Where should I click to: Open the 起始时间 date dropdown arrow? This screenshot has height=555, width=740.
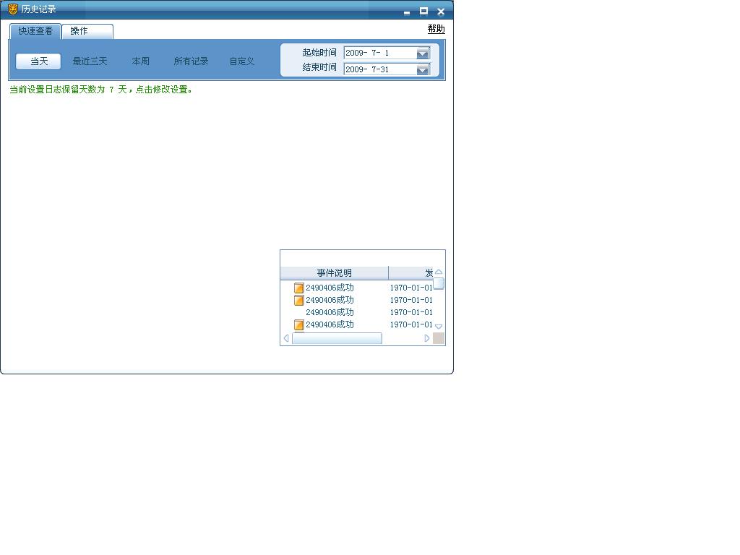(x=423, y=53)
